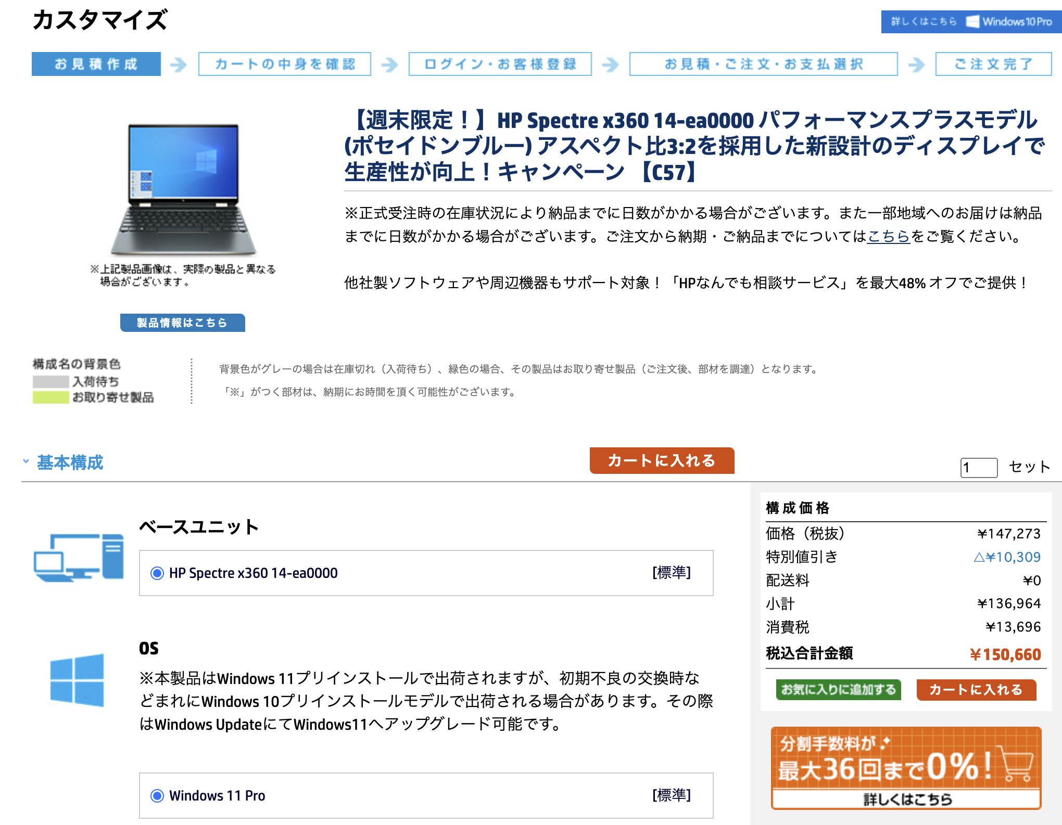Open the カートの中身を確認 step
Screen dimensions: 1062x825
(285, 64)
